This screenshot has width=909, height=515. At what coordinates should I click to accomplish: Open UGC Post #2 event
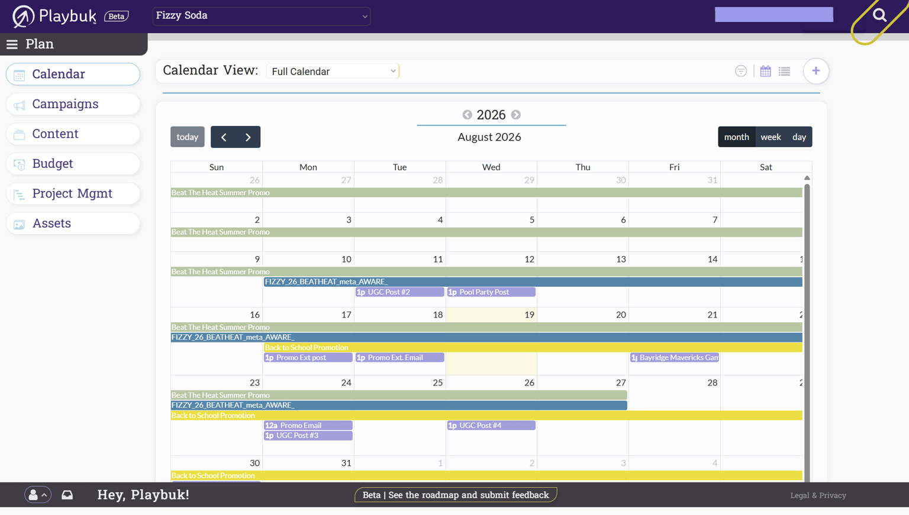tap(399, 292)
